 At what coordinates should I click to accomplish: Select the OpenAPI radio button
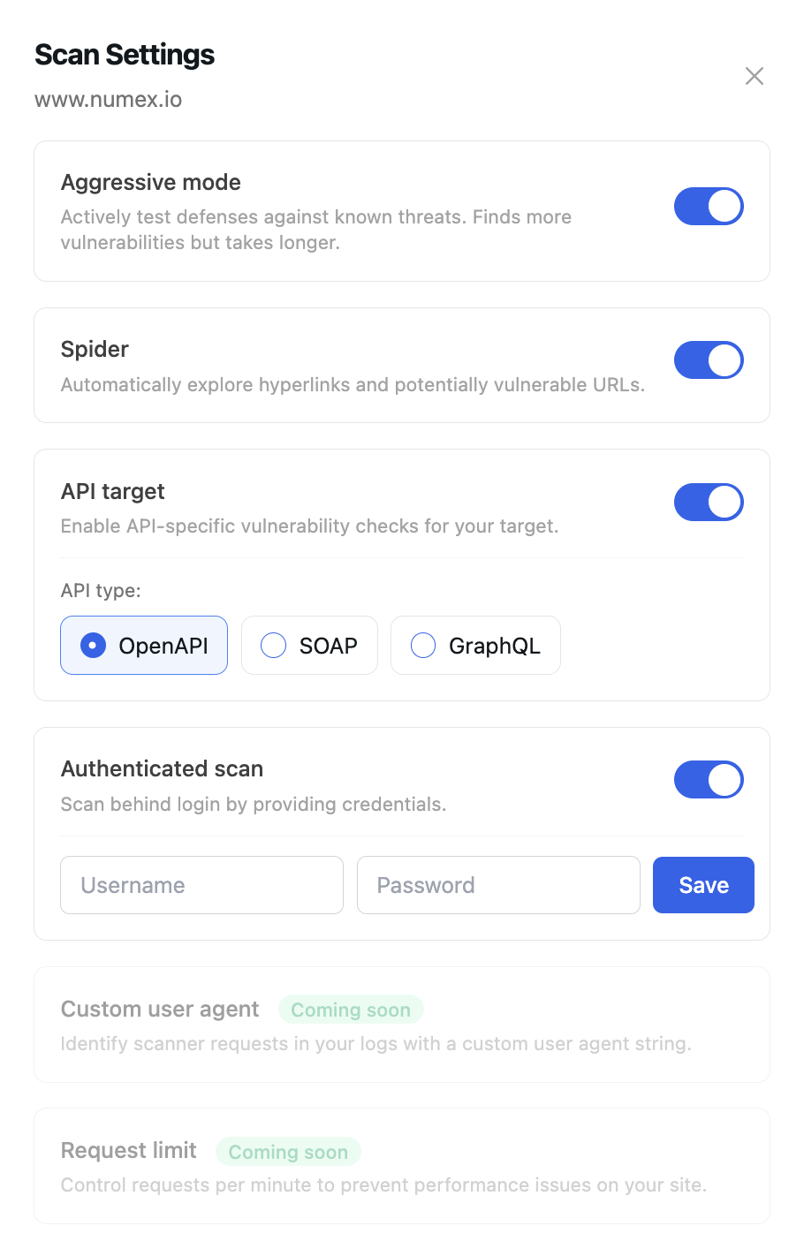[x=92, y=645]
